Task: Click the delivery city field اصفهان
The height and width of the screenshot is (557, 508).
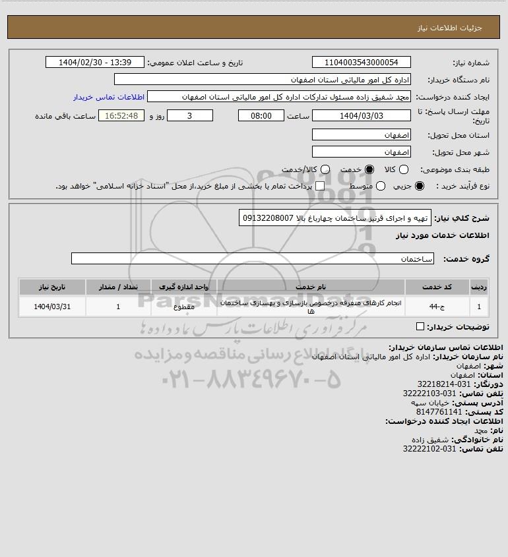Action: 361,152
